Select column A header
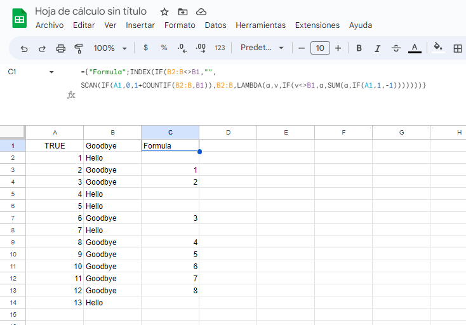Viewport: 466px width, 325px height. tap(55, 133)
